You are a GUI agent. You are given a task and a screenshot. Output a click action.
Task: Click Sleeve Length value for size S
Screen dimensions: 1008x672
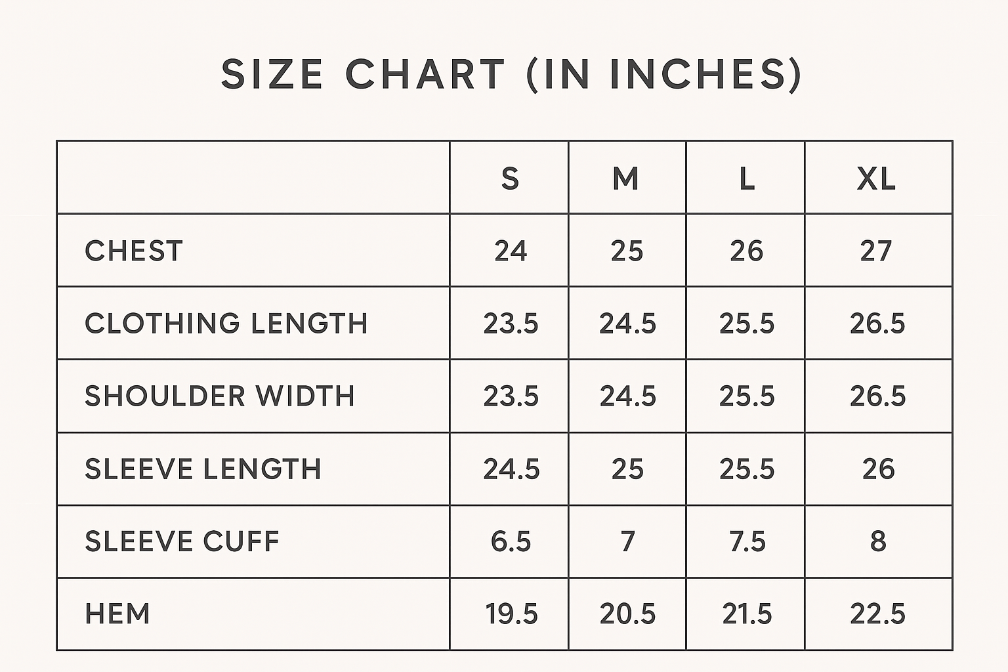pos(511,469)
